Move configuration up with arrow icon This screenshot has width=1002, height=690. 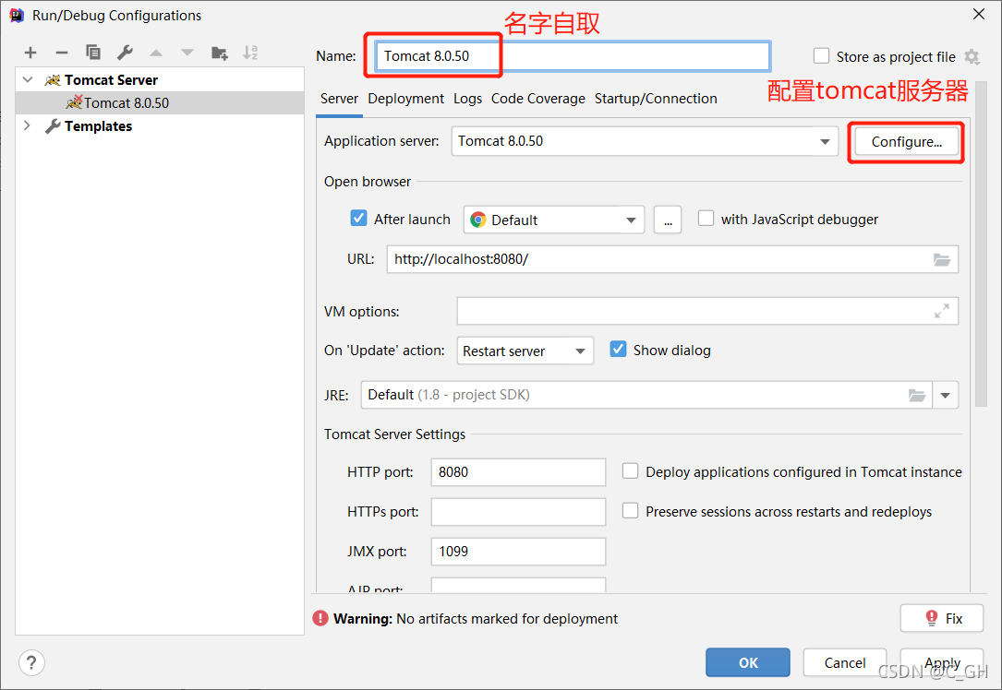tap(156, 53)
